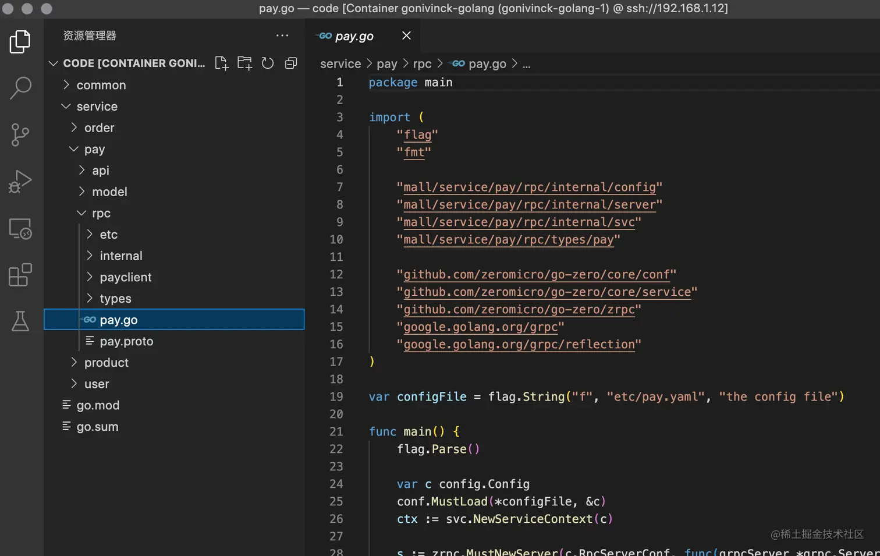
Task: Open the Remote Explorer view
Action: coord(20,229)
